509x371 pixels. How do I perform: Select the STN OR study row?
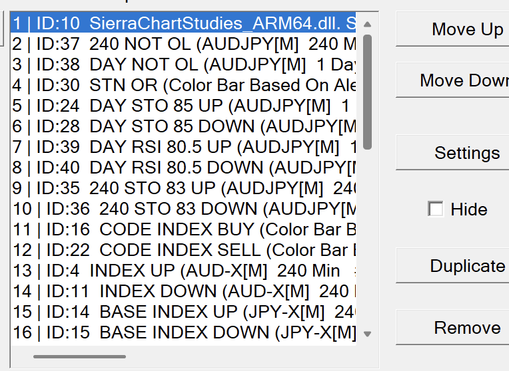pyautogui.click(x=183, y=86)
